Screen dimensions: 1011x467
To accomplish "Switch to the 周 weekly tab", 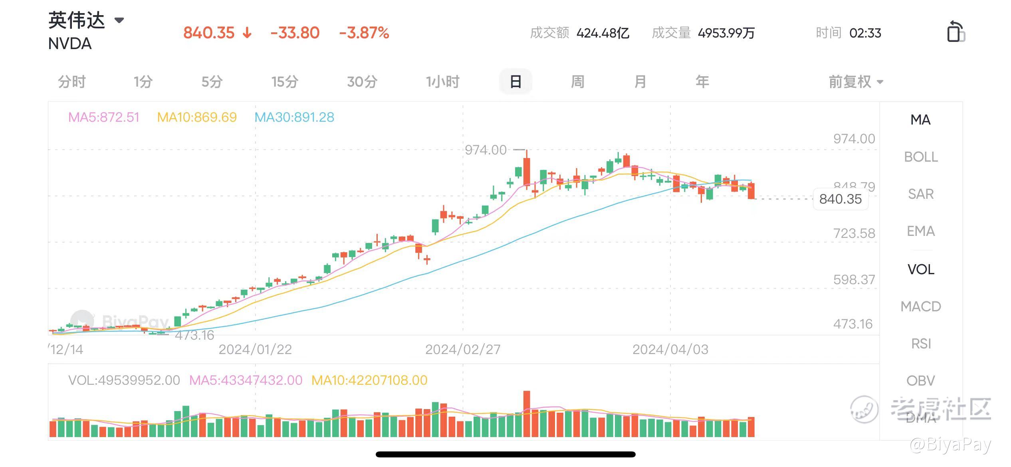I will click(x=577, y=82).
